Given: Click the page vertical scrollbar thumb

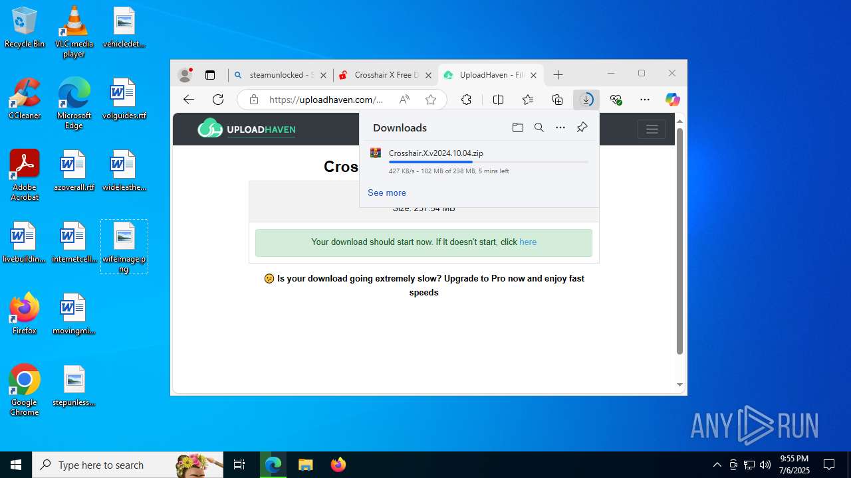Looking at the screenshot, I should [679, 241].
